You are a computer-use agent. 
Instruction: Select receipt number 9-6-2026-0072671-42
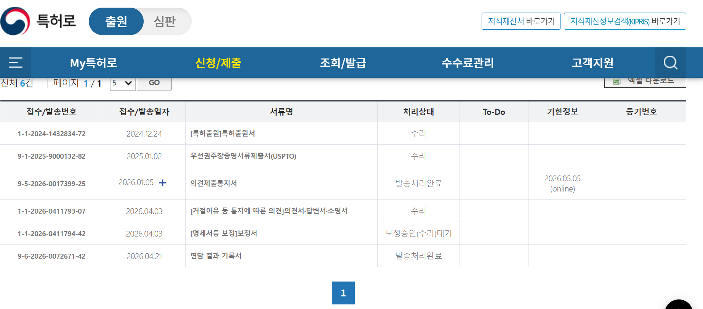pyautogui.click(x=51, y=256)
